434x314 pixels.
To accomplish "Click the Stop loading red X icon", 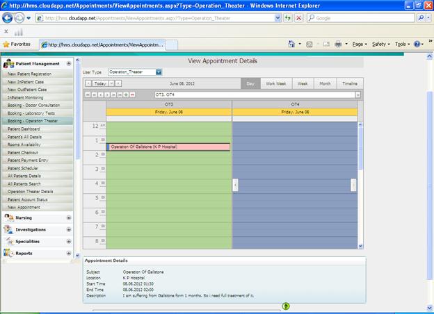I will click(298, 17).
